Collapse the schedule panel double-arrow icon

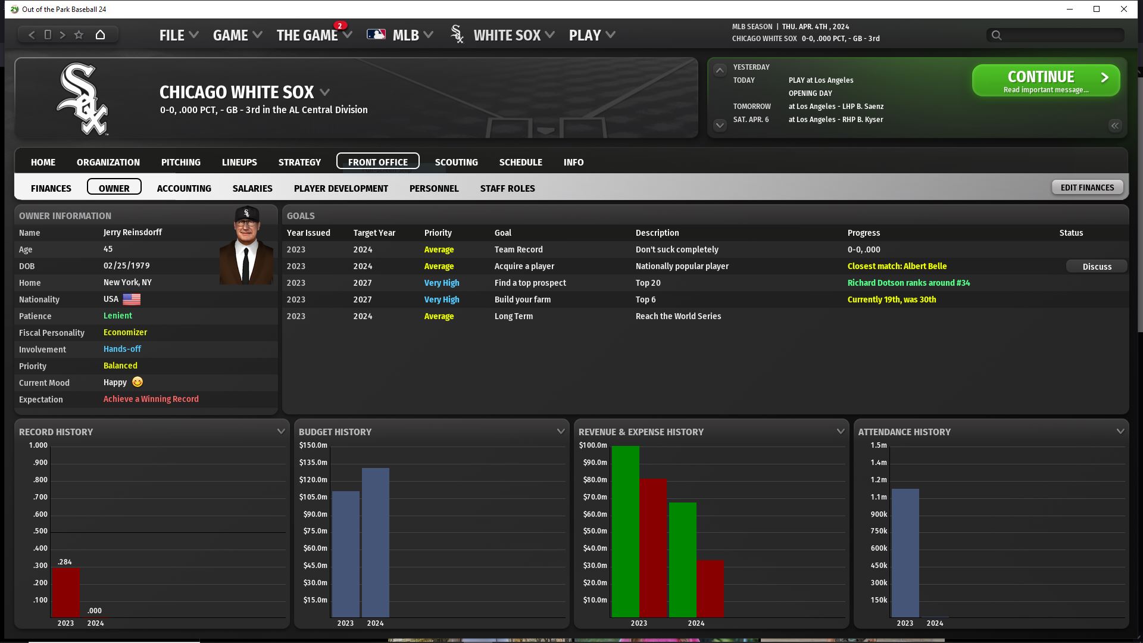tap(1115, 126)
